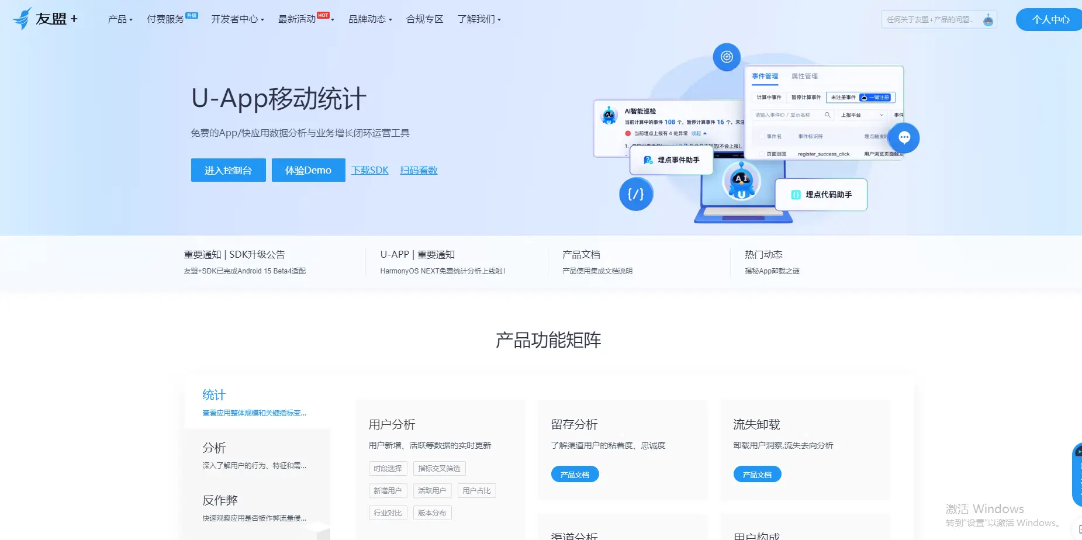Click the 行业对比 tag

coord(388,513)
